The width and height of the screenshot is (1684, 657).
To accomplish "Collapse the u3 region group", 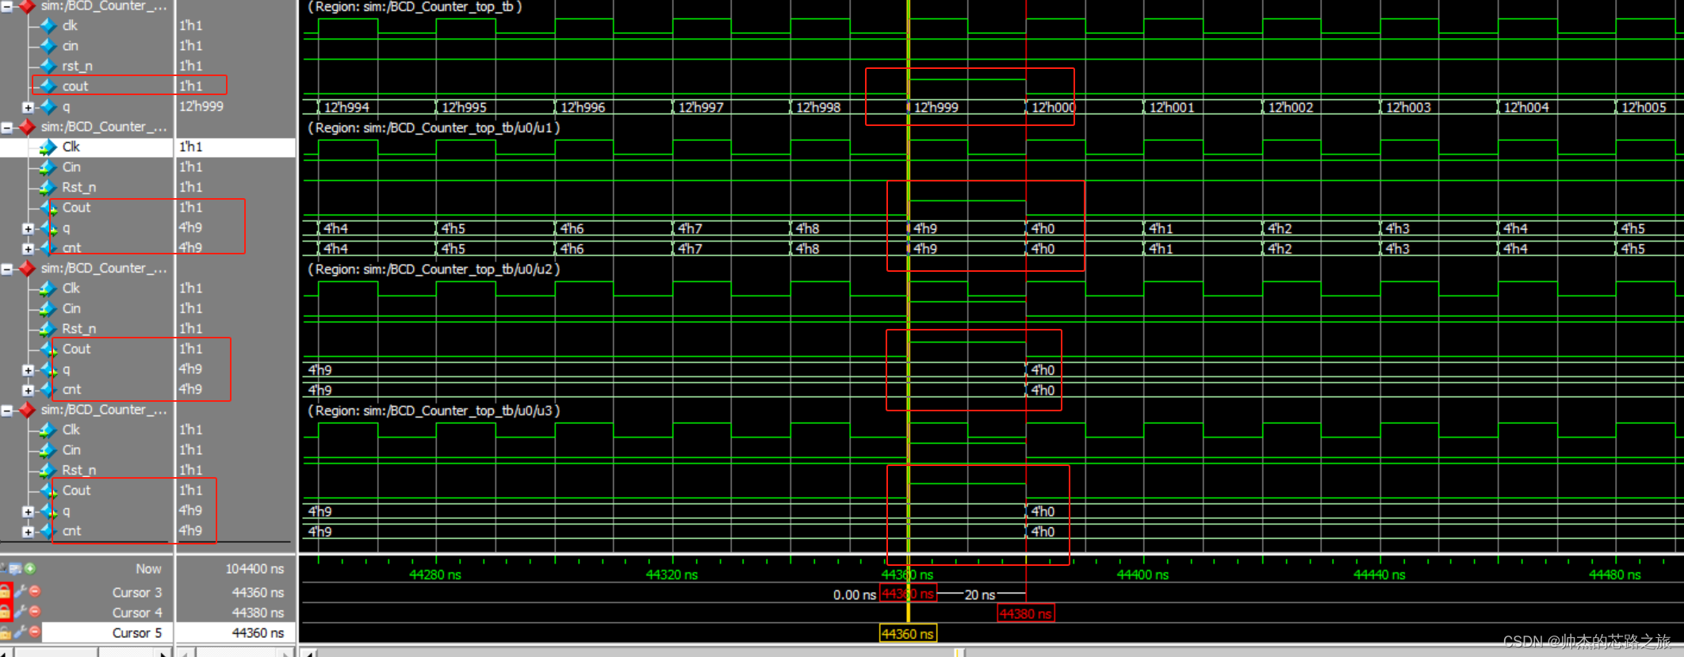I will [6, 411].
